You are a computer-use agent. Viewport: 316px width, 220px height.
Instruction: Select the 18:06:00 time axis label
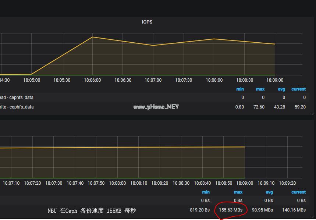point(92,80)
